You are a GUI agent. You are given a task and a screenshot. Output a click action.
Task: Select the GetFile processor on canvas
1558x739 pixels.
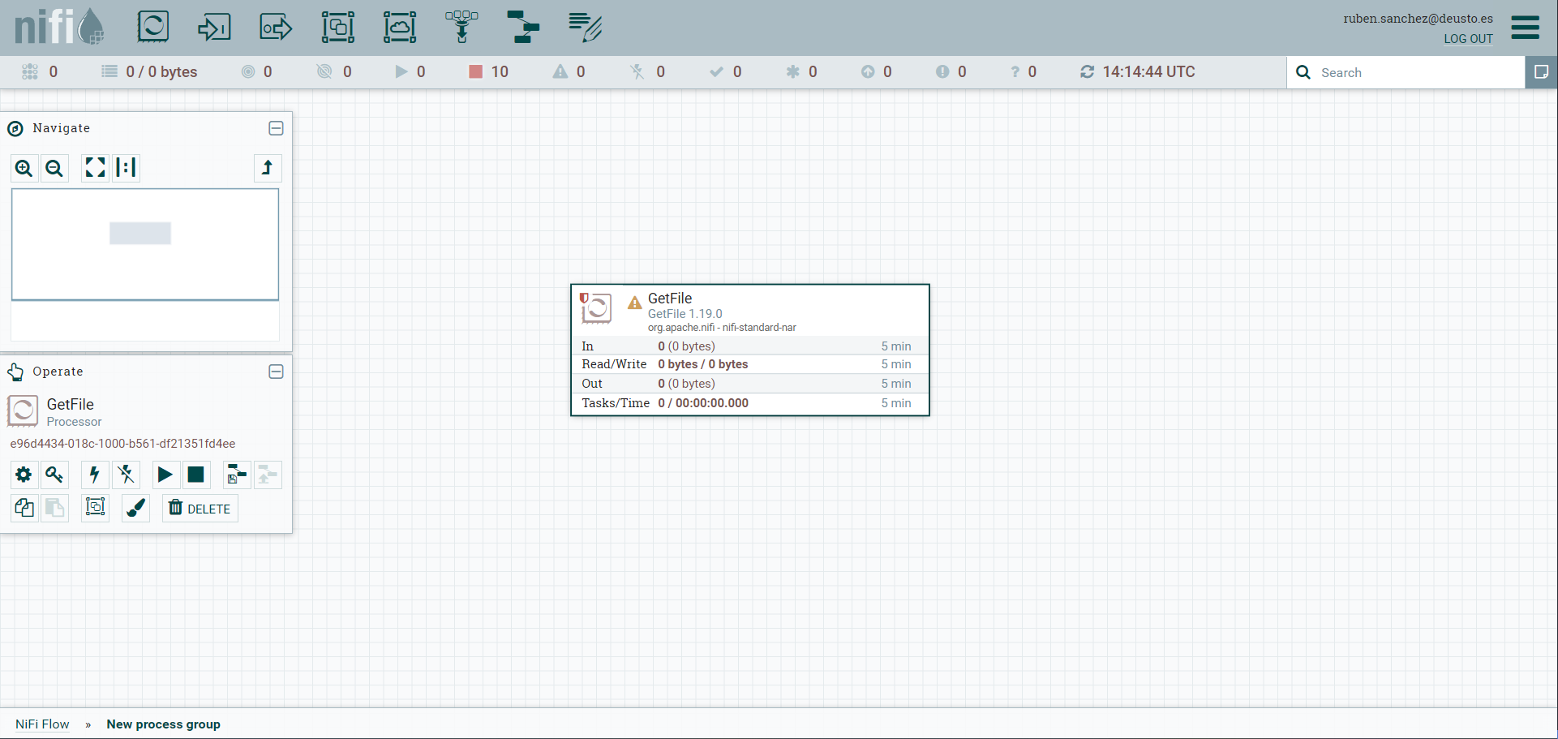(x=750, y=350)
